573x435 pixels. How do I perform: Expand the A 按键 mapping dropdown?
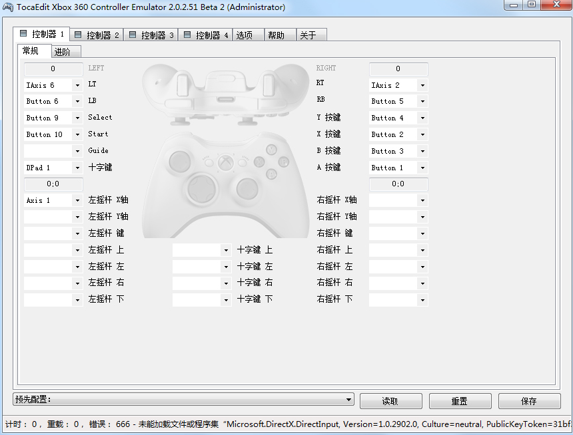click(x=422, y=168)
